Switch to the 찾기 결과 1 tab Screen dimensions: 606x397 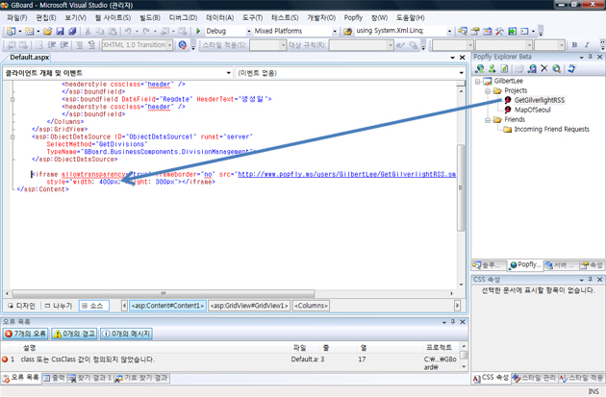tap(90, 378)
